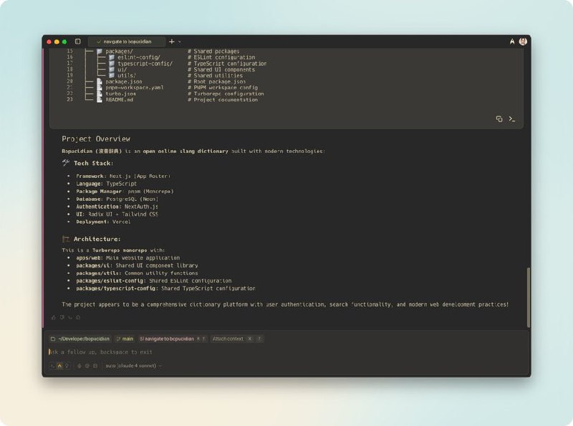Click the turbo.json filename
This screenshot has height=426, width=573.
pos(120,94)
